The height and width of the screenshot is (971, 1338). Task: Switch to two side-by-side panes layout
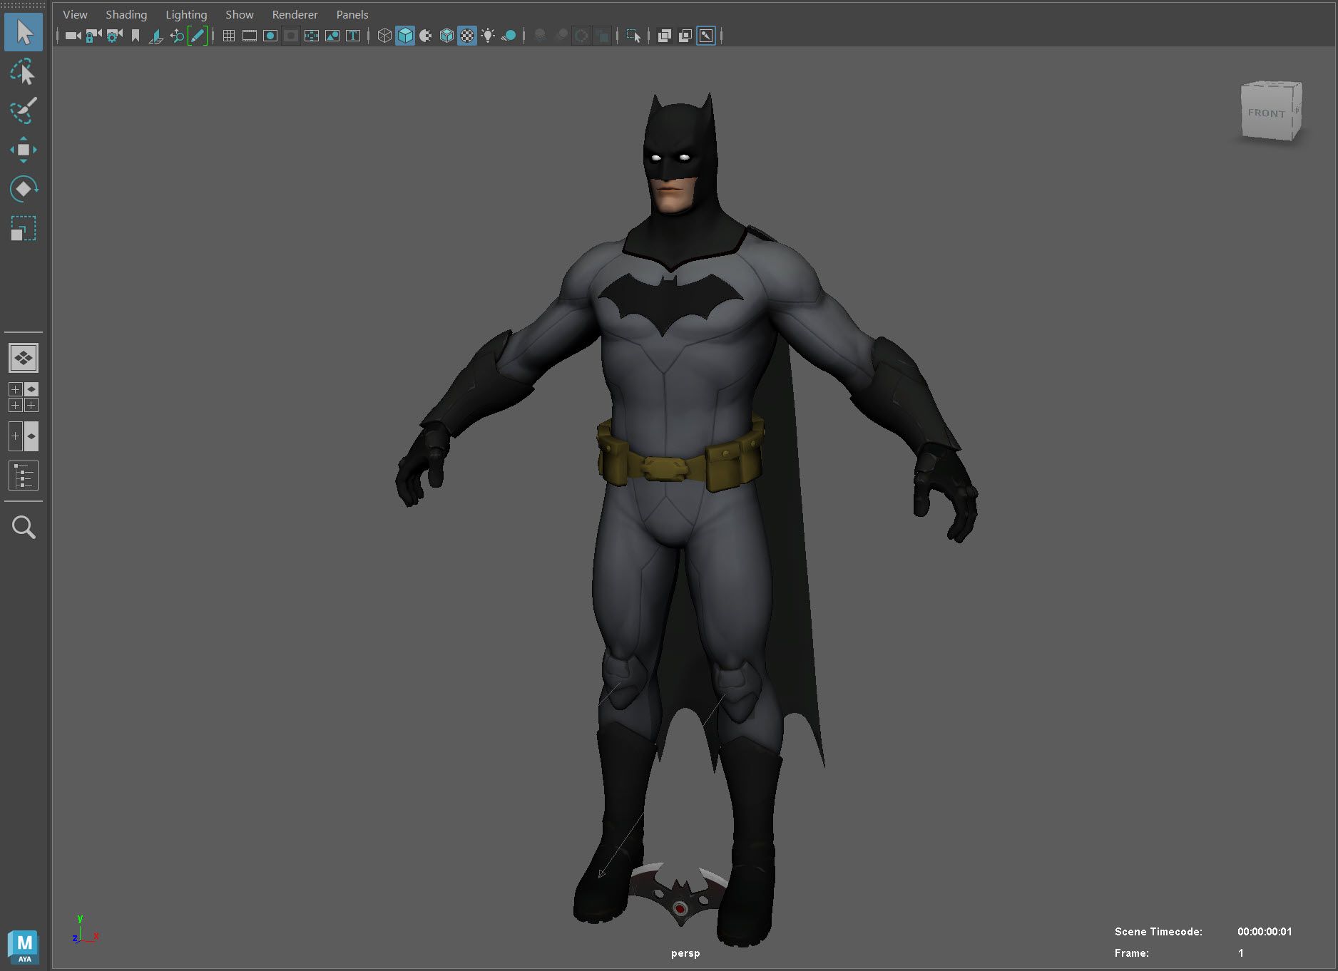pyautogui.click(x=24, y=436)
